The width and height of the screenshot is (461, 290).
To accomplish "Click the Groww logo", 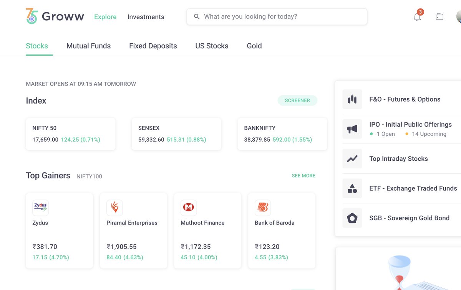I will coord(55,16).
